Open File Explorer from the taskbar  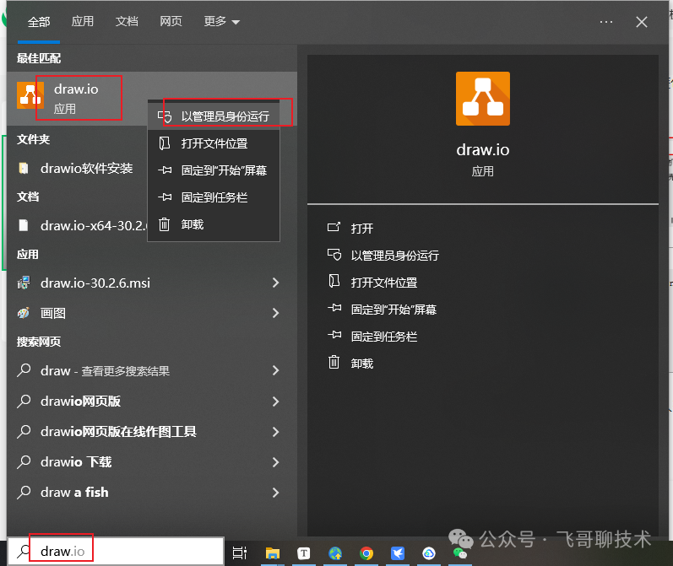(x=272, y=553)
